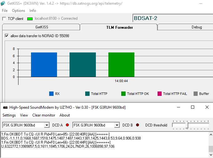Screen dimensions: 213x158
Task: Close the SoundModem window
Action: (207, 107)
